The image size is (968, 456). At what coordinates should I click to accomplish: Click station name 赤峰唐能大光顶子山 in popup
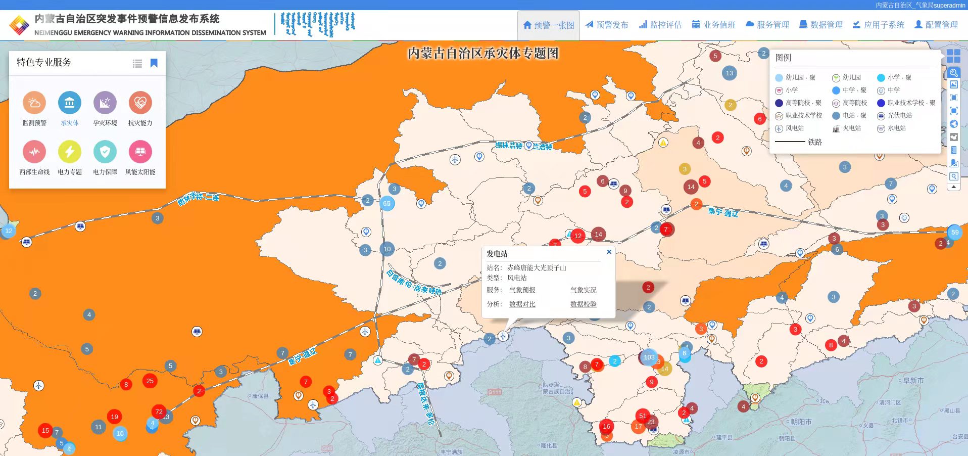(537, 268)
